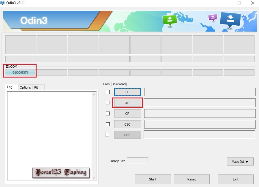Click the log scrollbar down arrow
259x187 pixels.
pyautogui.click(x=94, y=178)
